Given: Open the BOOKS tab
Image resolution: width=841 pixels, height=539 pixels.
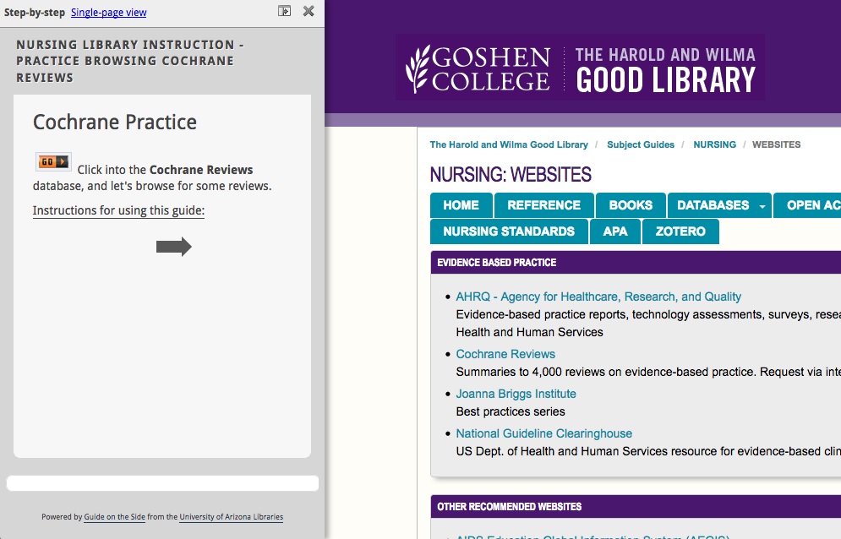Looking at the screenshot, I should click(631, 204).
